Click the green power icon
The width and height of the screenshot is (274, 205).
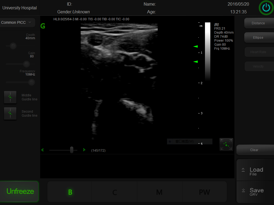[266, 8]
